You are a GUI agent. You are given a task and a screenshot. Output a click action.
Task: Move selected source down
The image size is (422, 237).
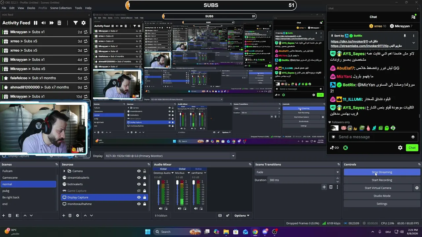tap(91, 216)
